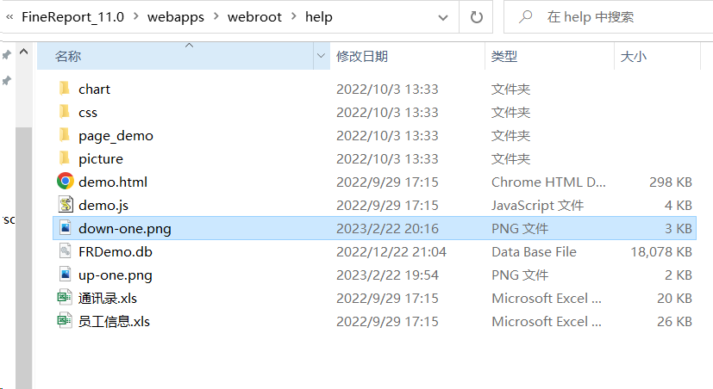This screenshot has width=713, height=389.
Task: Click the 18,078 KB size value
Action: (x=661, y=251)
